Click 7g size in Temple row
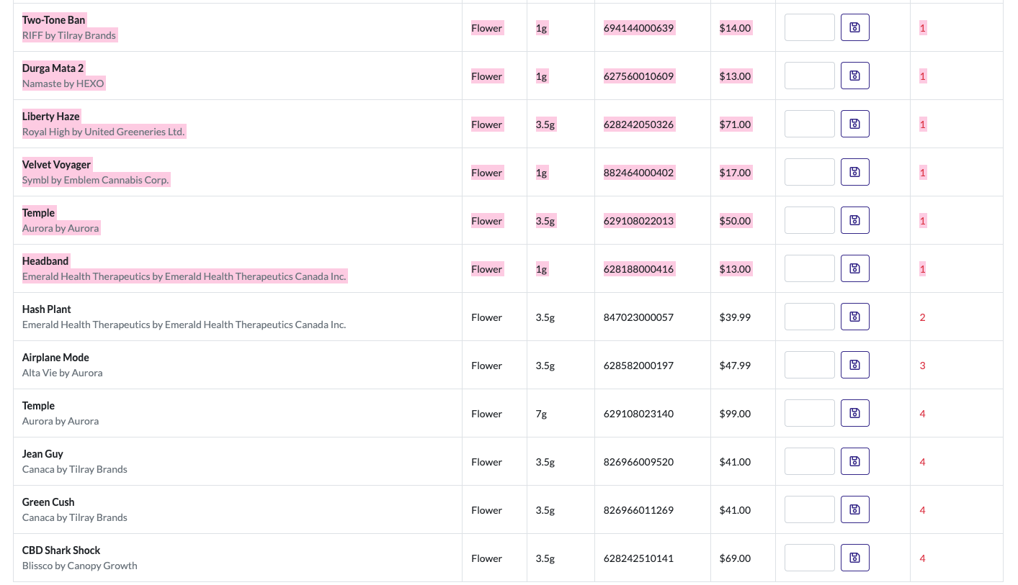 point(542,414)
